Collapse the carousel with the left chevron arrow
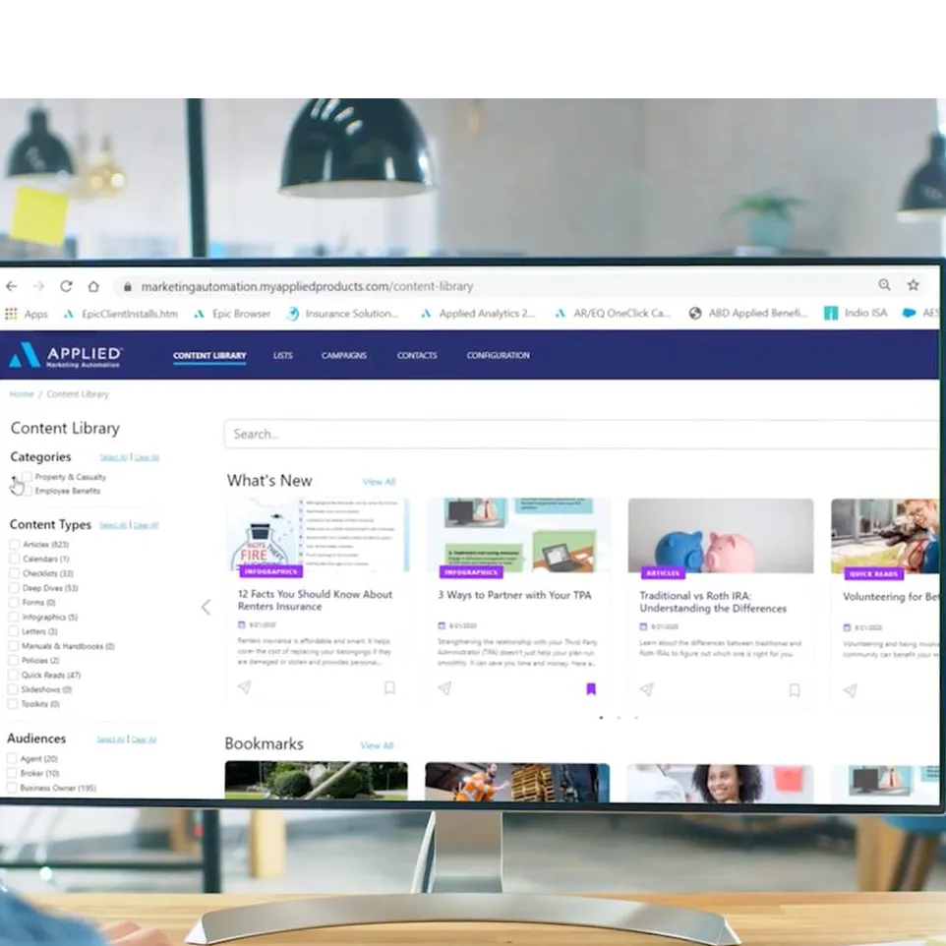The height and width of the screenshot is (946, 946). (206, 607)
